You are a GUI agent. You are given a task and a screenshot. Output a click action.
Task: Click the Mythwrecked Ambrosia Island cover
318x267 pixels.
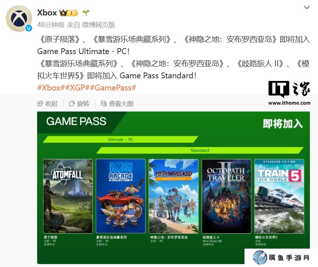[174, 196]
